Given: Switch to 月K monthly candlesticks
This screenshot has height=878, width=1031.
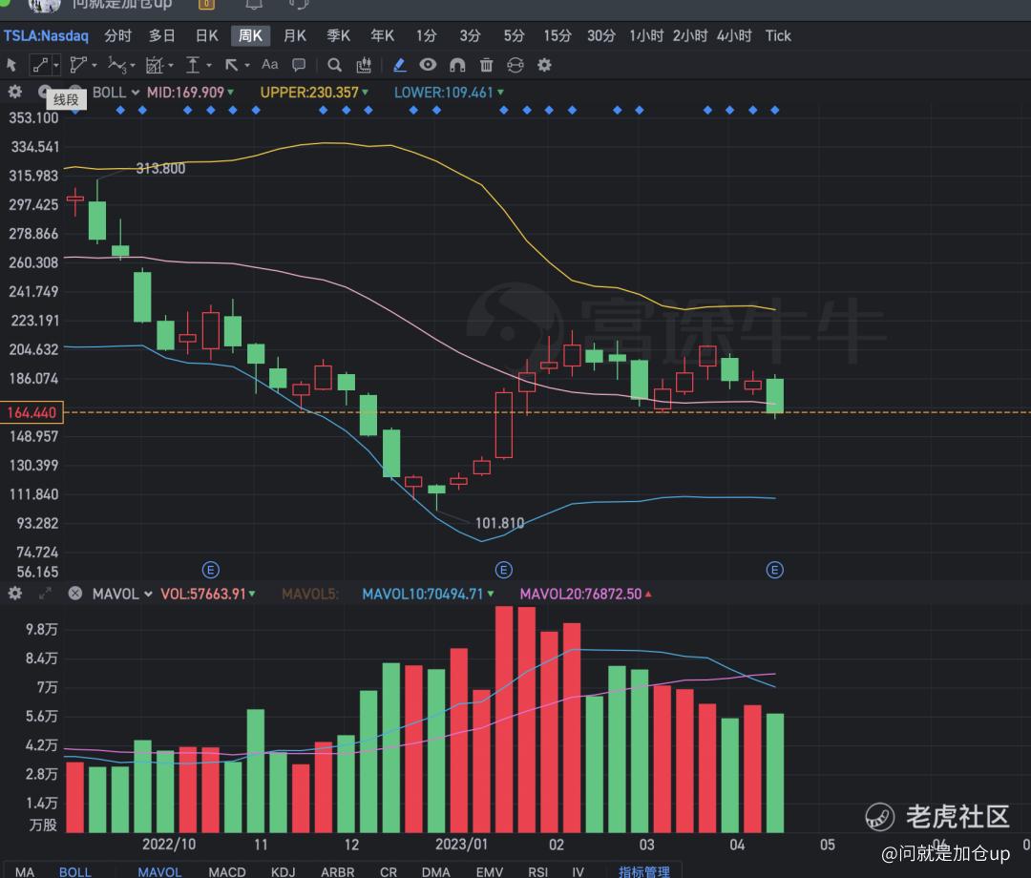Looking at the screenshot, I should (295, 35).
